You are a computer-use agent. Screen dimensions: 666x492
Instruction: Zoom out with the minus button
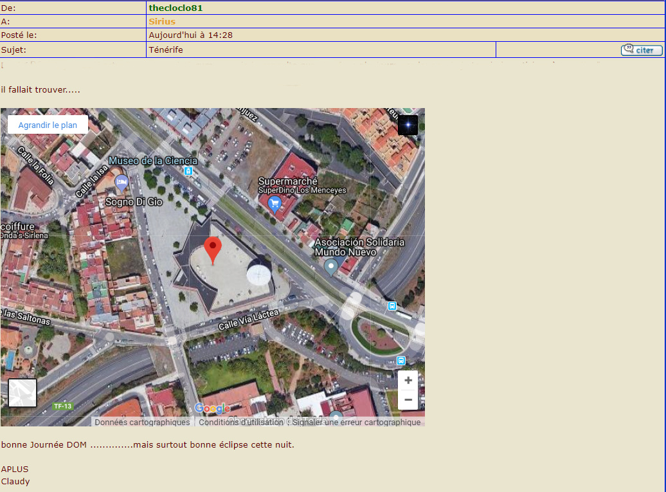coord(408,400)
